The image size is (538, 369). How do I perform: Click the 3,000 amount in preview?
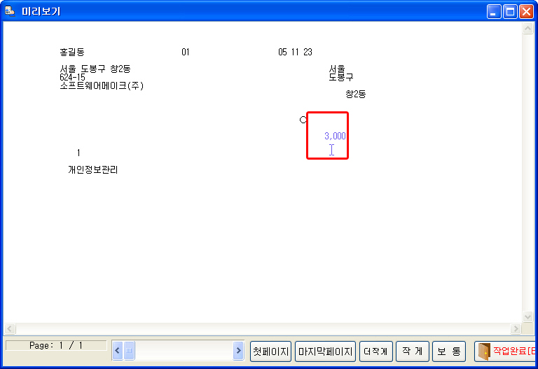coord(335,136)
